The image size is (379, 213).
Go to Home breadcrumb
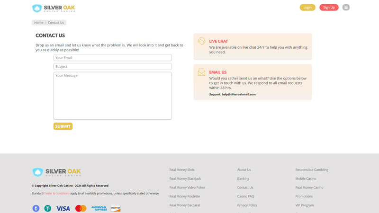[38, 23]
